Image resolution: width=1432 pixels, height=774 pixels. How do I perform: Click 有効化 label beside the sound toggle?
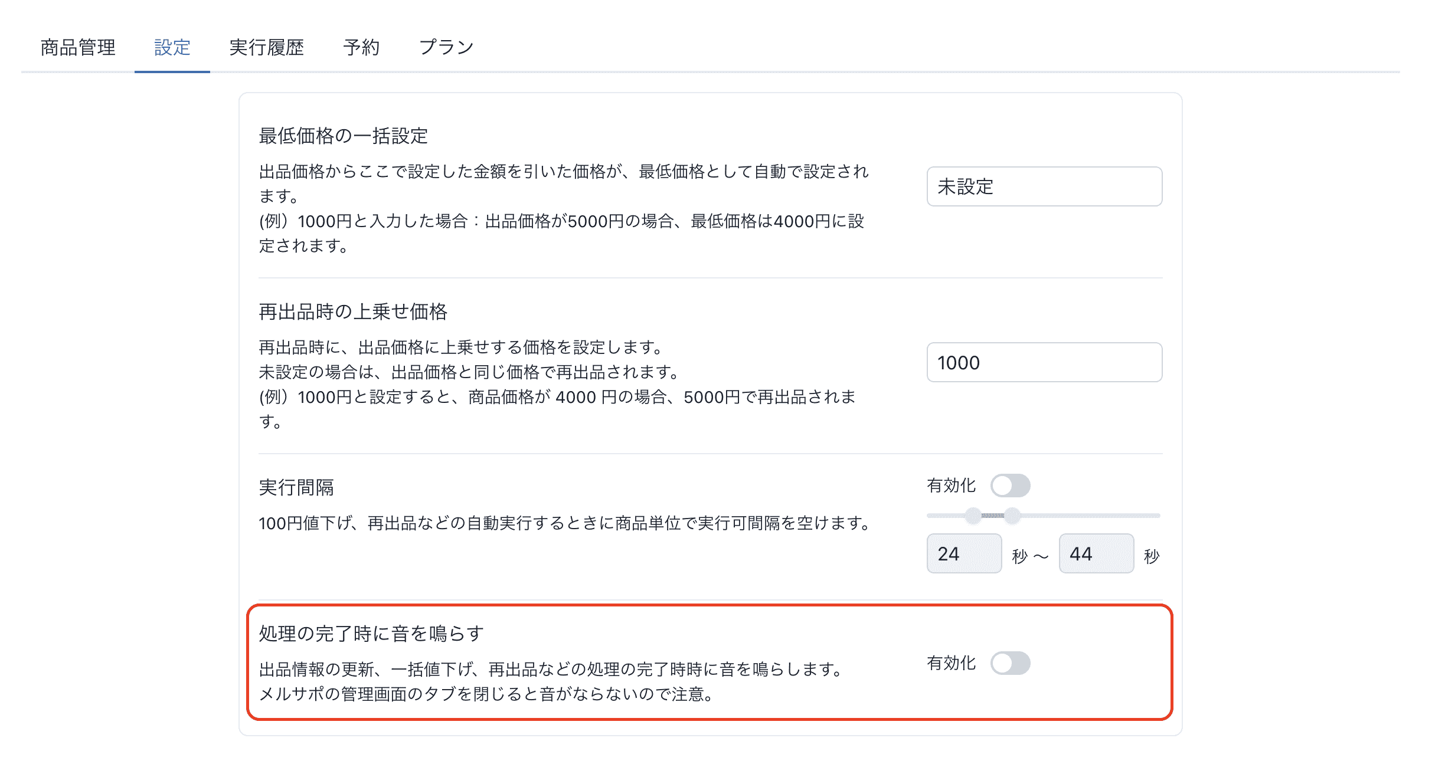(951, 663)
